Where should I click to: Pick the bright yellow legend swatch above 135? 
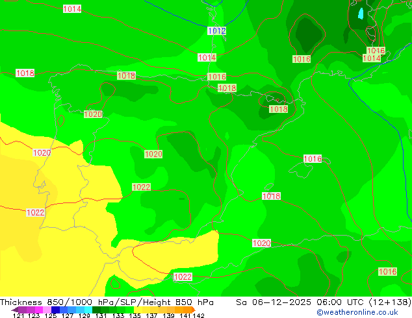138,310
